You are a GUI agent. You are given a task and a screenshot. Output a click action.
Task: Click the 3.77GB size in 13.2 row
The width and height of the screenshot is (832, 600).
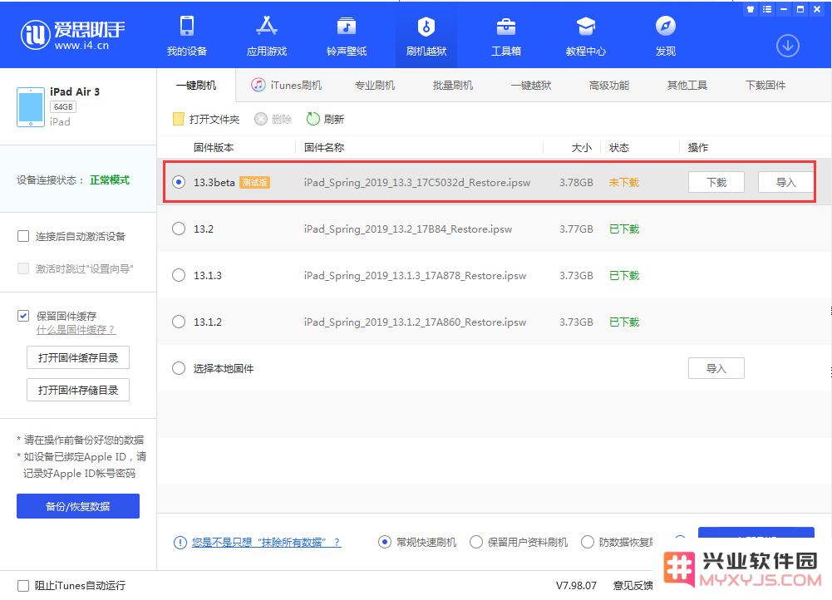click(576, 229)
